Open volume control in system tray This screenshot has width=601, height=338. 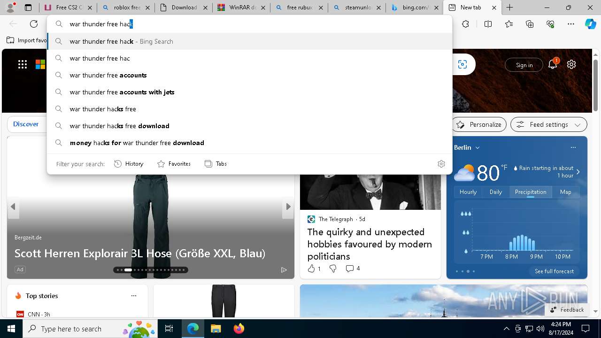(540, 329)
